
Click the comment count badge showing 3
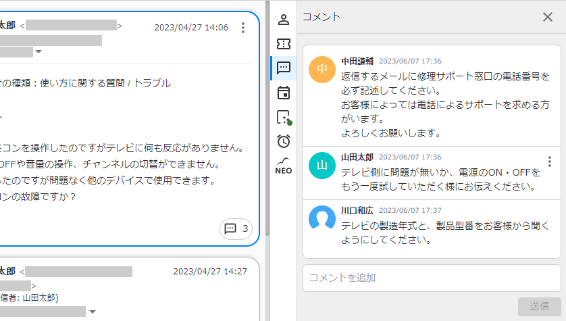point(236,228)
